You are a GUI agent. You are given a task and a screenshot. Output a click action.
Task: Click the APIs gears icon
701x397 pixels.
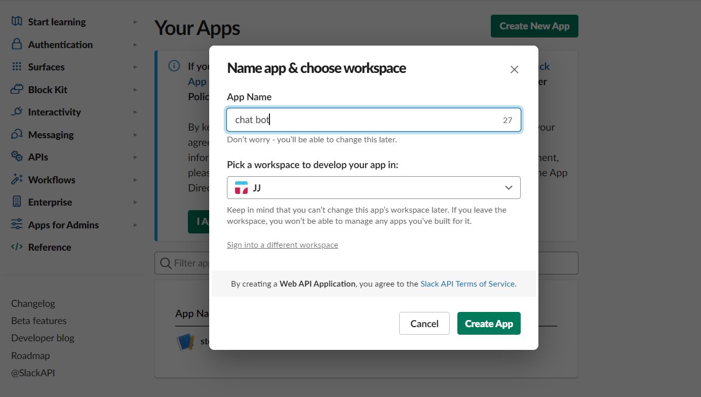pos(17,156)
